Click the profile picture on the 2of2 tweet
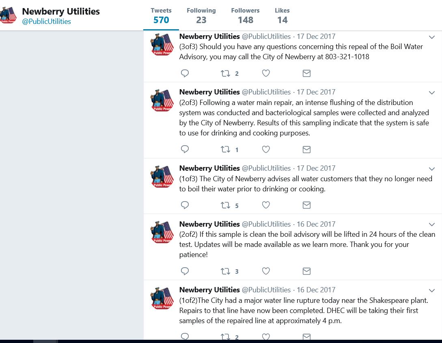Screen dimensions: 442x343 tap(162, 232)
